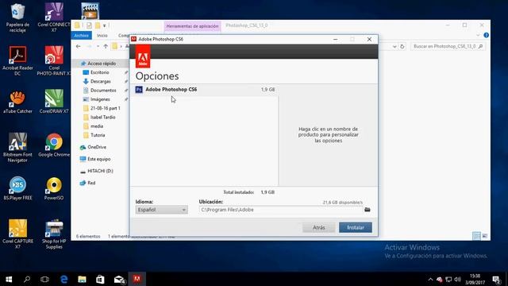Click Explorer refresh button
This screenshot has width=508, height=286.
coord(402,46)
